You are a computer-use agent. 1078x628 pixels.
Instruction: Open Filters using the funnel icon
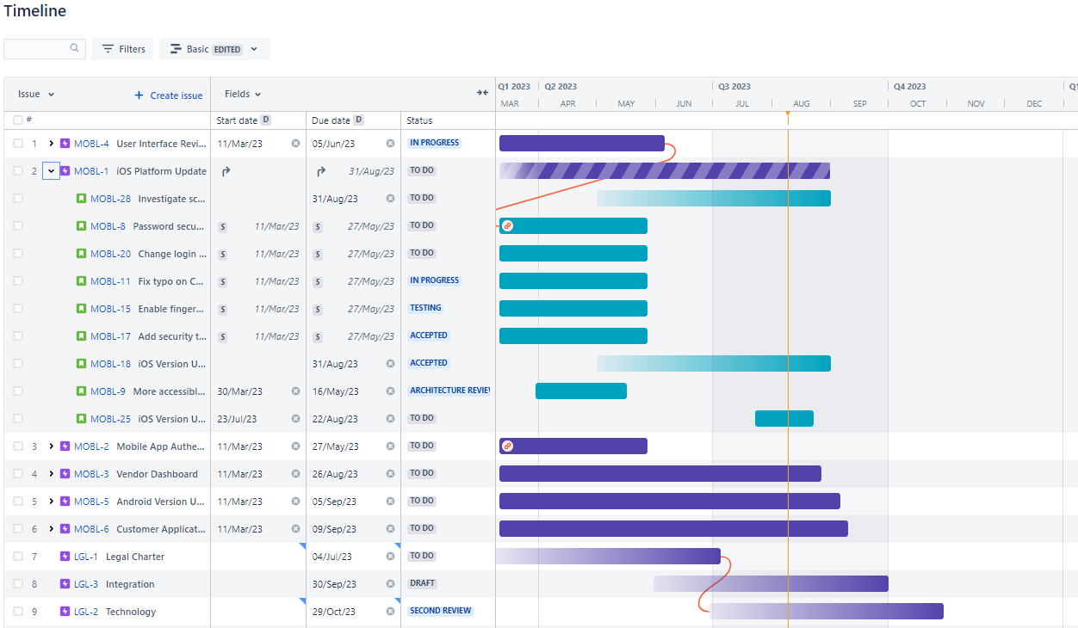tap(109, 49)
